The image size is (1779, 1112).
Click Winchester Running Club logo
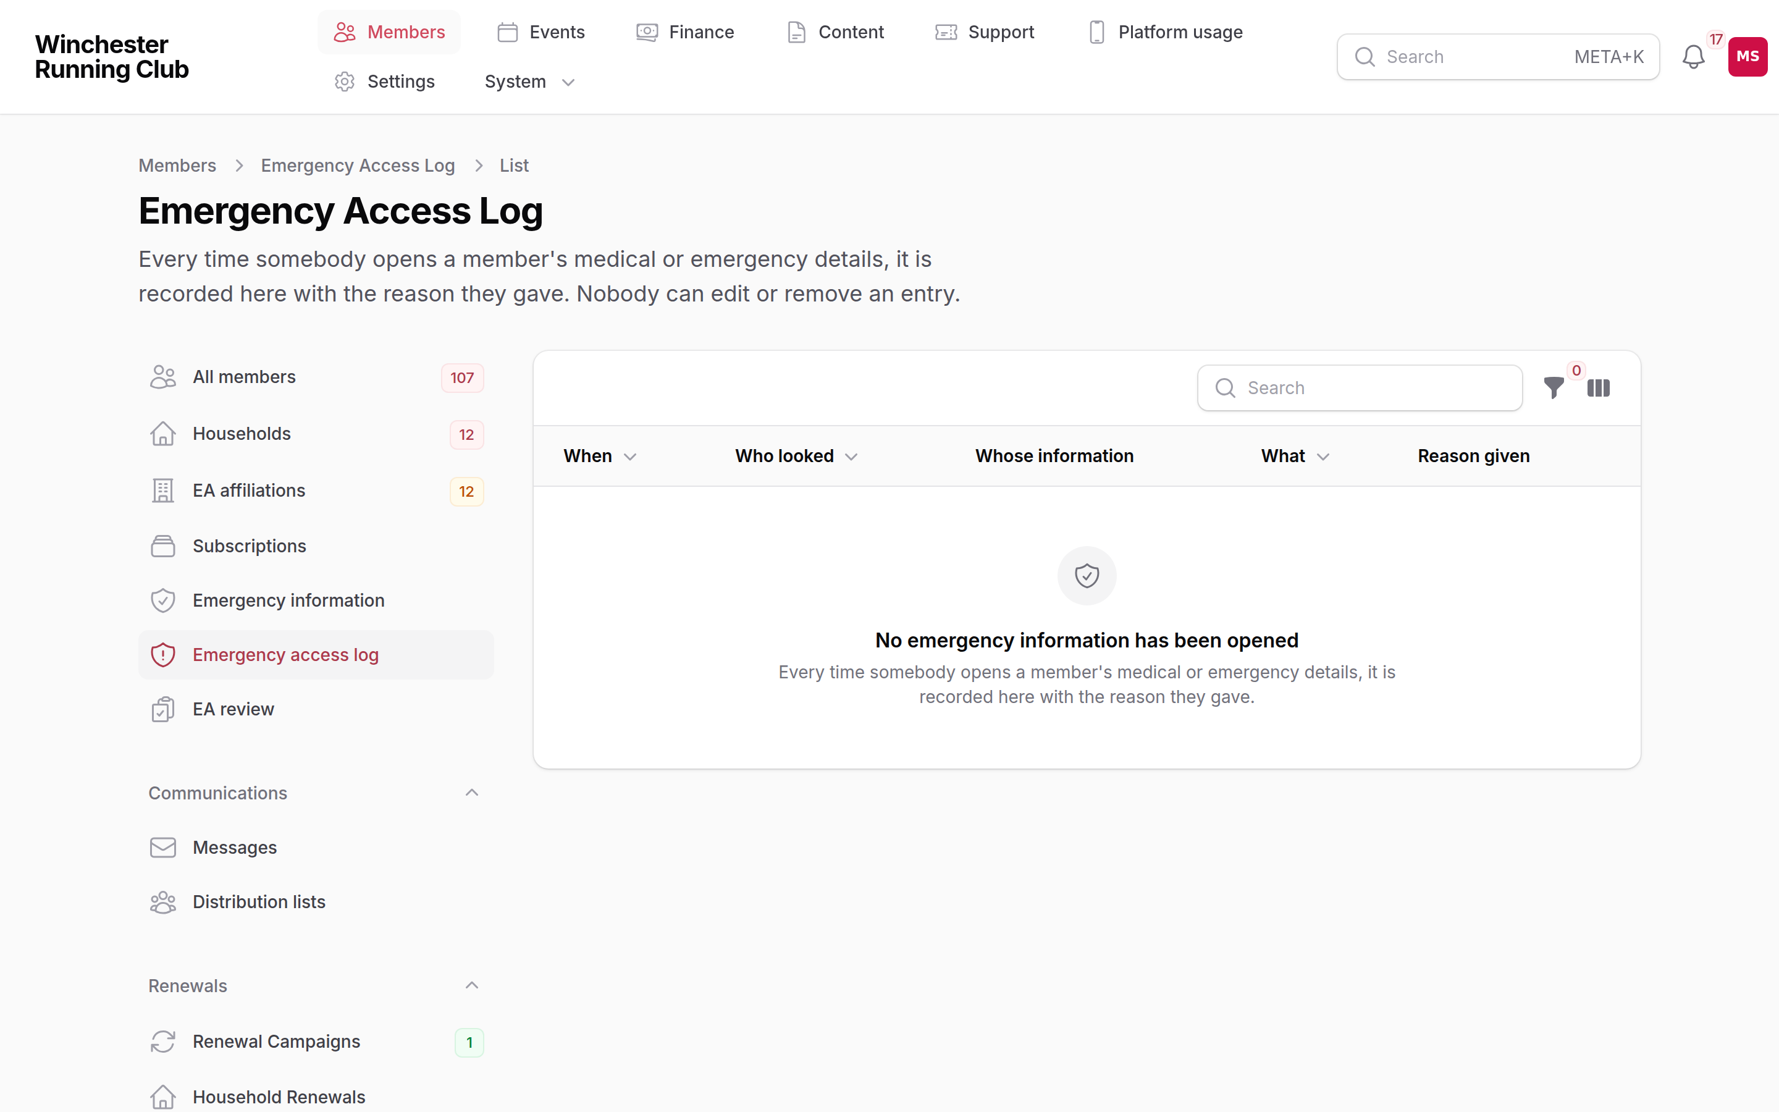(x=112, y=57)
